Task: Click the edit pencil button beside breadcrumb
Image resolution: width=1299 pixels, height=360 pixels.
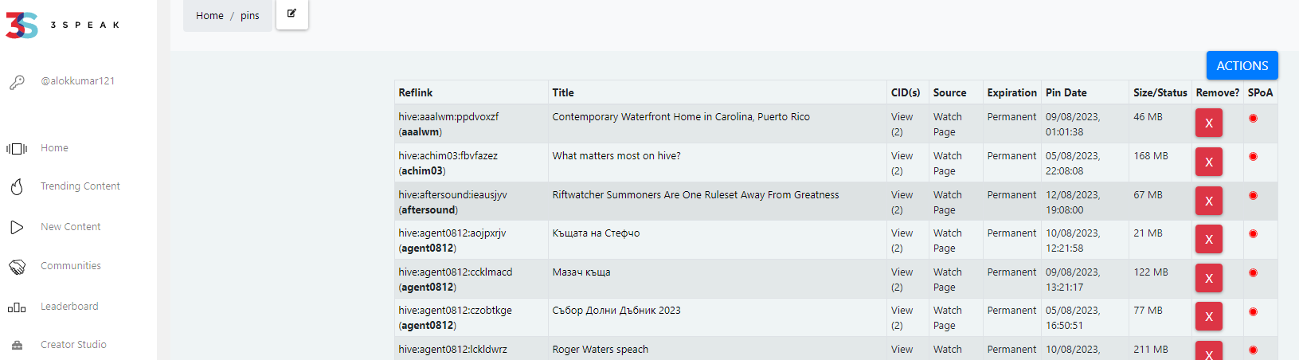Action: 292,14
